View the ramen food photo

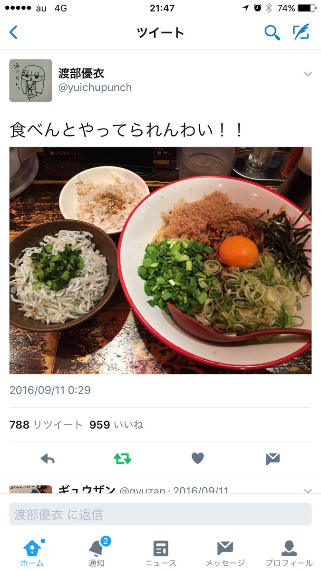coord(160,260)
